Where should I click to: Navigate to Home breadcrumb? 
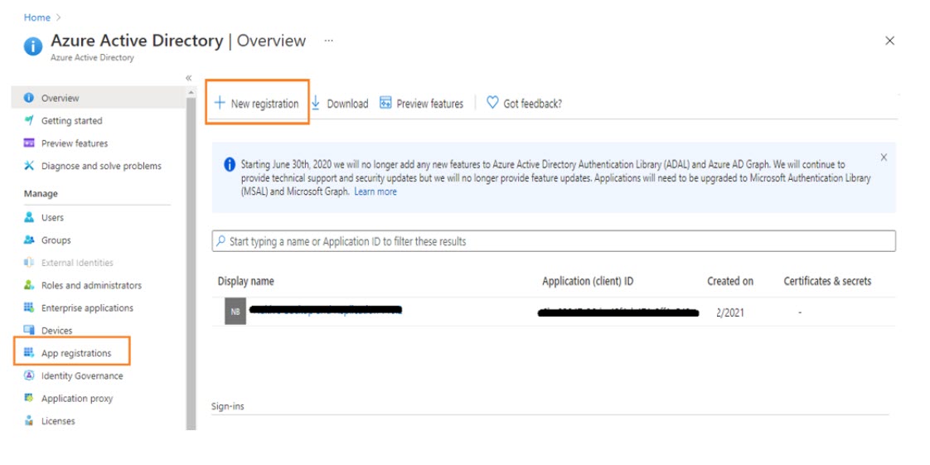pyautogui.click(x=37, y=17)
